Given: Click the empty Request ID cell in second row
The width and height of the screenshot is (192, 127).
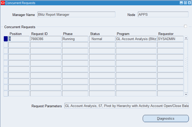Looking at the screenshot, I should 46,45.
